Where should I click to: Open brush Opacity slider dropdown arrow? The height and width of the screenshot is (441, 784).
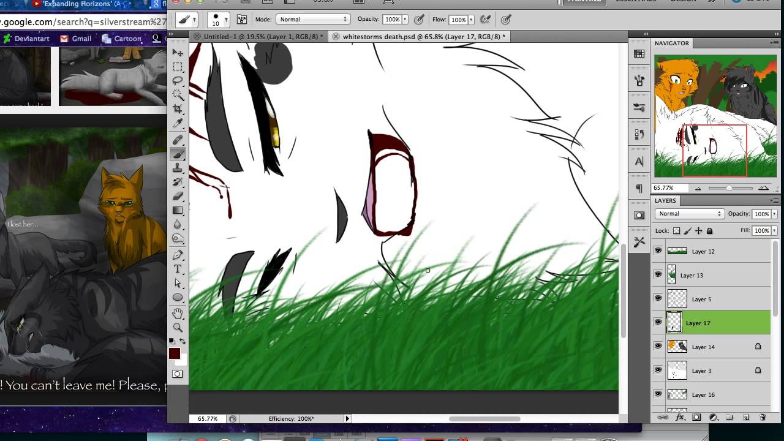pos(406,20)
